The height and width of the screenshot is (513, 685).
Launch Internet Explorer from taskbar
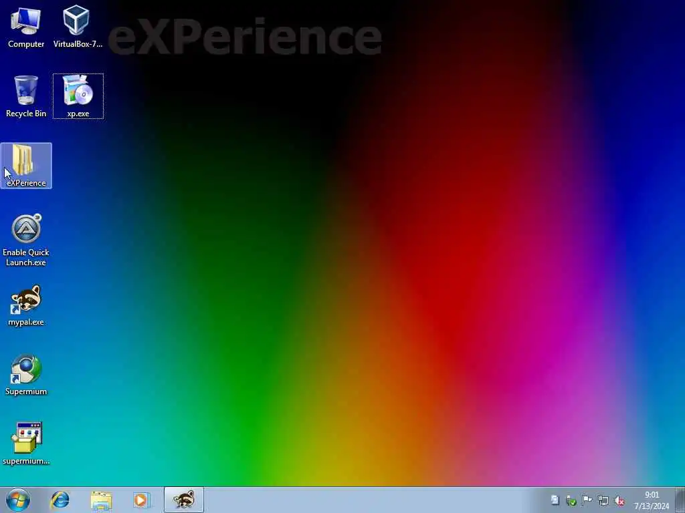pos(60,500)
